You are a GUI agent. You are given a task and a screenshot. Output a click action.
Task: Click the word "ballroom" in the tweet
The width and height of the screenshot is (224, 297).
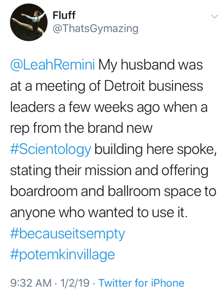[x=134, y=191]
